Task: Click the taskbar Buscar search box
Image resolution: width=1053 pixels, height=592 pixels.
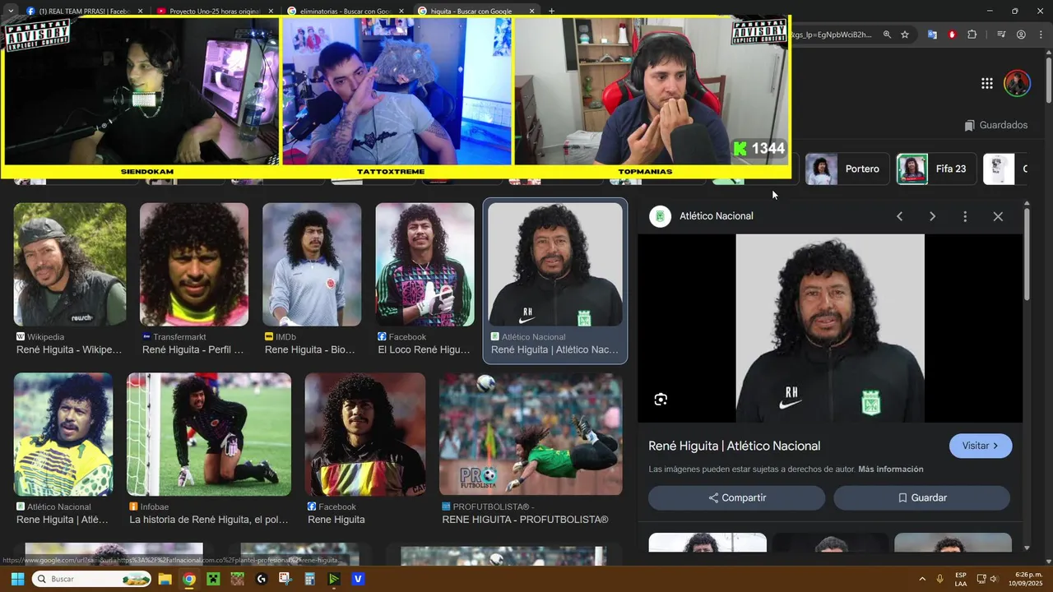Action: point(92,579)
